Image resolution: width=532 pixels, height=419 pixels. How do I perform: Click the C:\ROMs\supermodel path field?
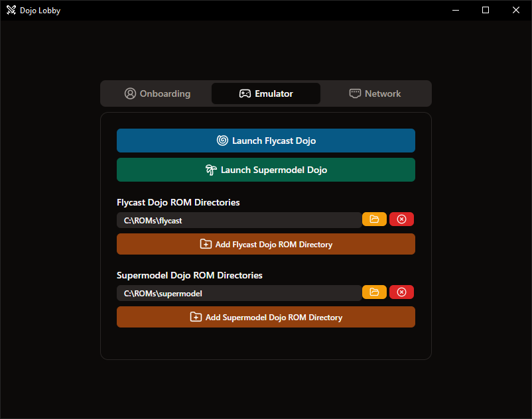[x=239, y=293]
